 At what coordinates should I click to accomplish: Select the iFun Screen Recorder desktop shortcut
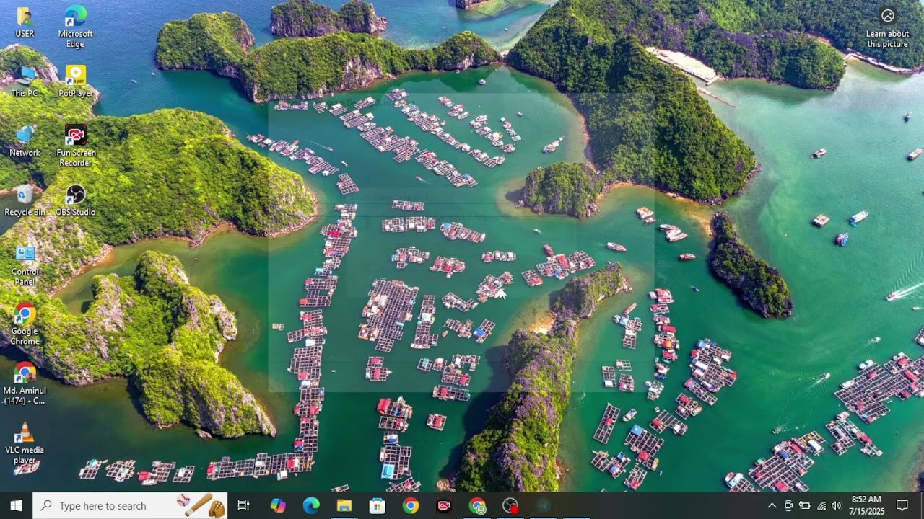75,146
